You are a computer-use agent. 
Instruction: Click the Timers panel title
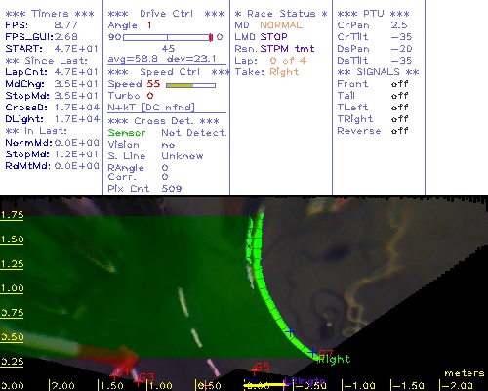coord(50,14)
